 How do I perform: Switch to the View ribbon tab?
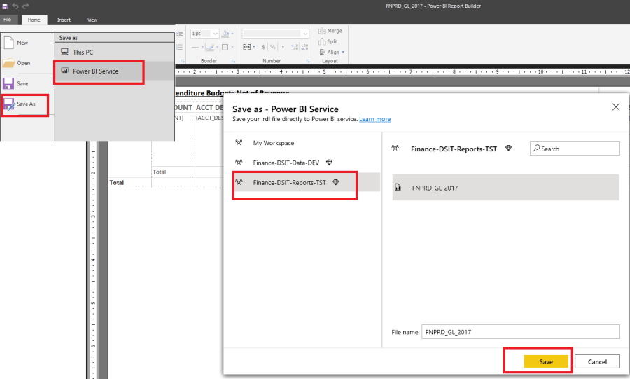point(92,20)
